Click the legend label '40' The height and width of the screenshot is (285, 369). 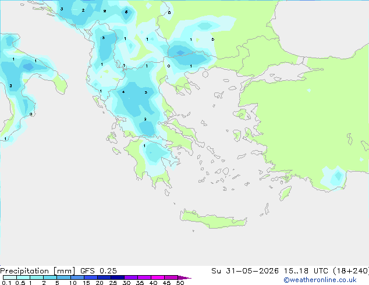(153, 283)
